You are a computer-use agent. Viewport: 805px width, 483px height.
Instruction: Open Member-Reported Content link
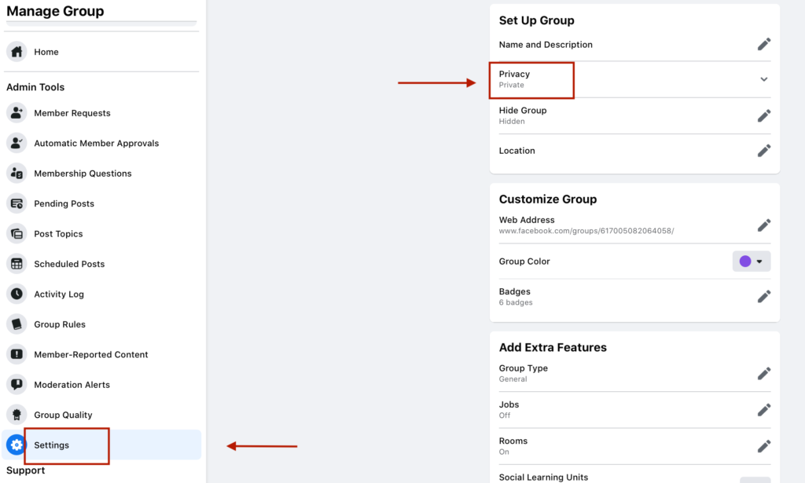point(90,355)
